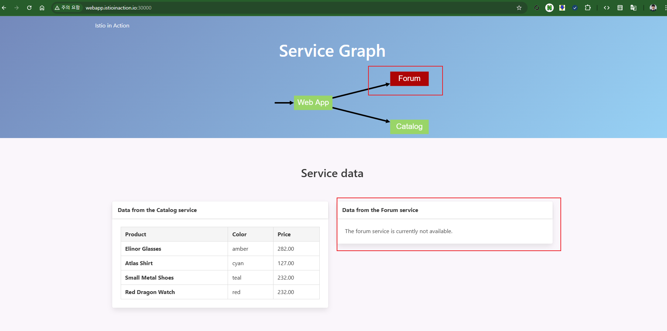The image size is (667, 331).
Task: Go back to the previous page
Action: (4, 8)
